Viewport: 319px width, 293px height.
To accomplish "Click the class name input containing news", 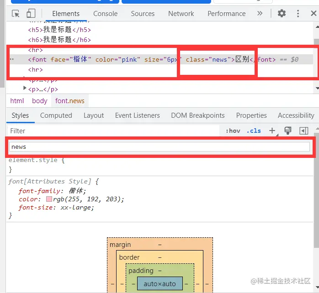I will [x=159, y=146].
